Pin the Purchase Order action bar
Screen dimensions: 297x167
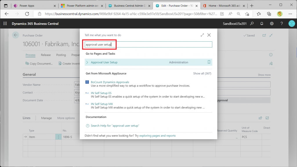coord(271,63)
